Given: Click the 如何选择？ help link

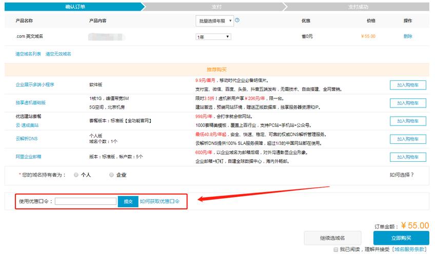Looking at the screenshot, I should pos(402,175).
